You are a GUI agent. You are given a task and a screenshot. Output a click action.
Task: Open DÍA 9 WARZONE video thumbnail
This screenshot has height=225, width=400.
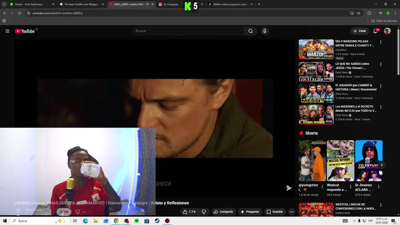[316, 49]
